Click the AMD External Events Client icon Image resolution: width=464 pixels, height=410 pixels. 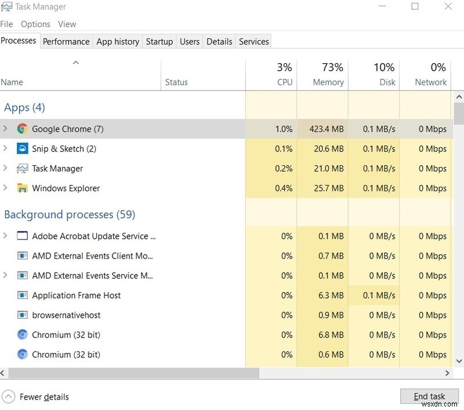point(22,256)
